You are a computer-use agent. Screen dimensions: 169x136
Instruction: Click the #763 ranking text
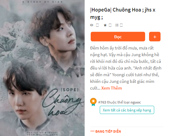102,102
